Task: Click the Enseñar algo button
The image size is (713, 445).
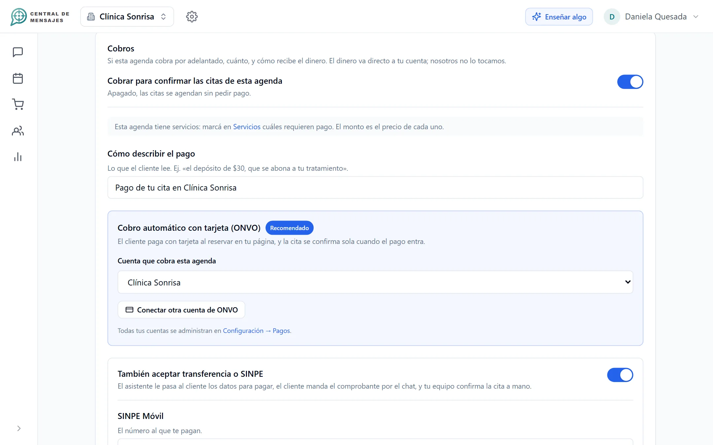Action: click(x=559, y=17)
